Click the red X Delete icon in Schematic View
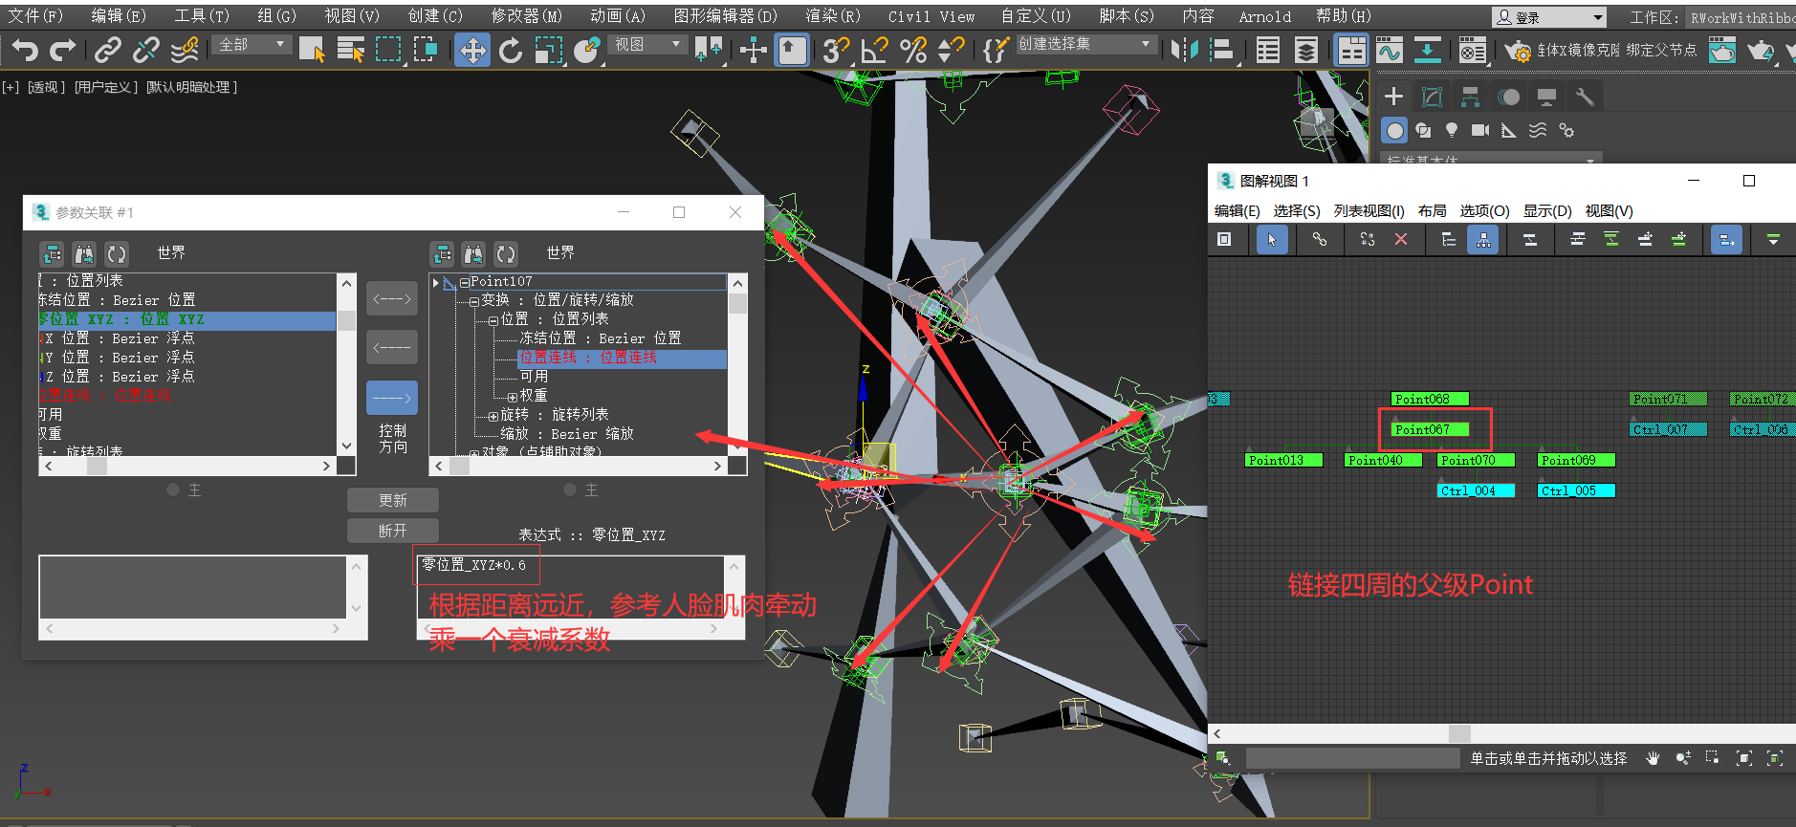Viewport: 1796px width, 827px height. click(1401, 240)
